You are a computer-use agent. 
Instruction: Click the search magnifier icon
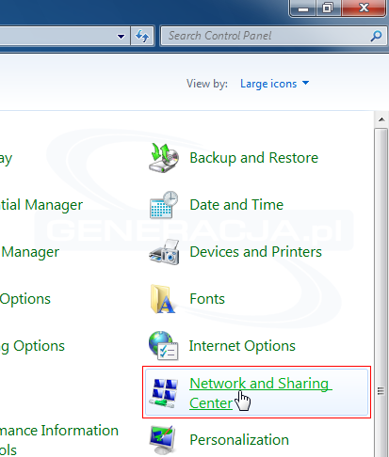click(376, 36)
